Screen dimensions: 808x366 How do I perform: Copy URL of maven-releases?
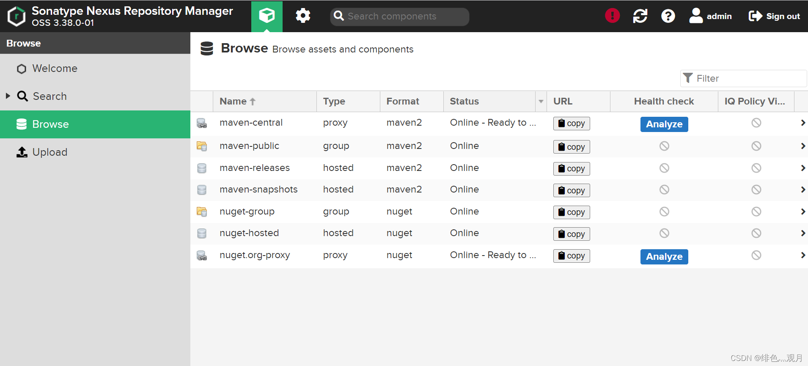(572, 168)
